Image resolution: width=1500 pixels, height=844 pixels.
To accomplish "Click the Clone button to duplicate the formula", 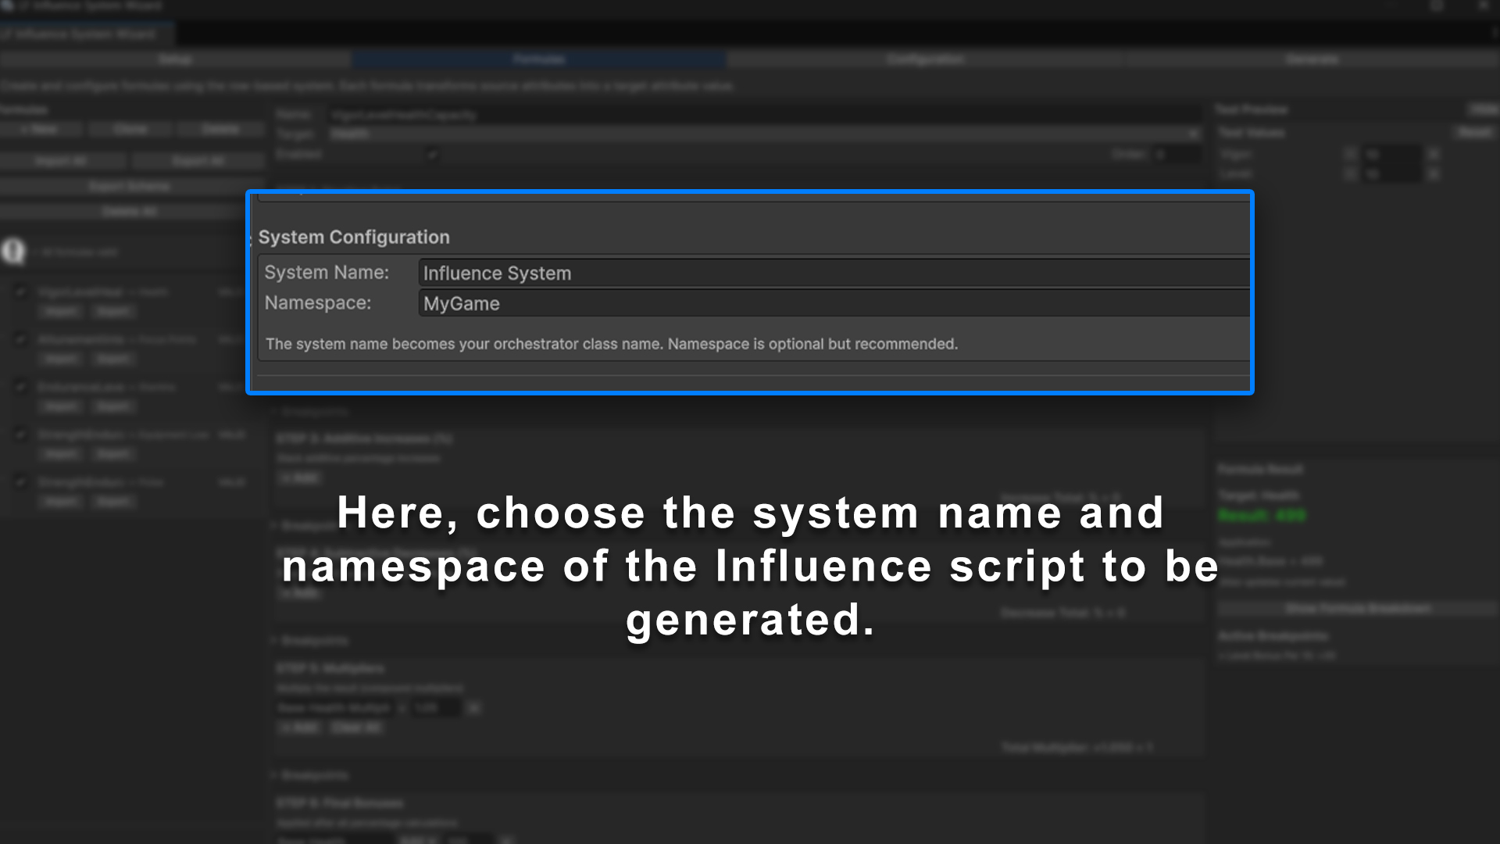I will click(x=131, y=129).
